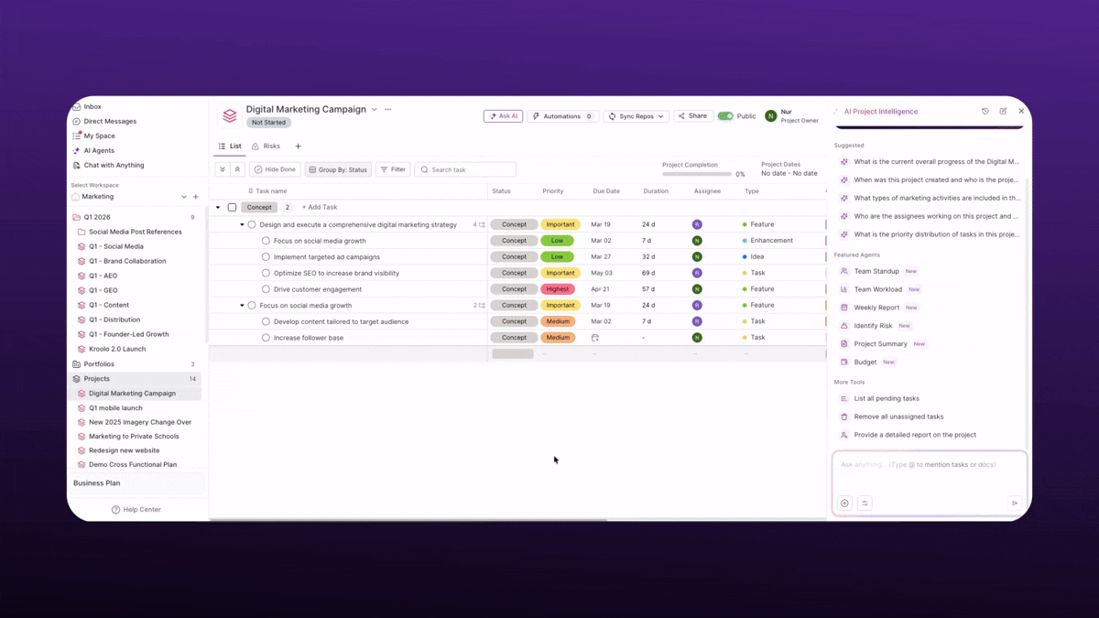Click the Share button

click(x=693, y=116)
